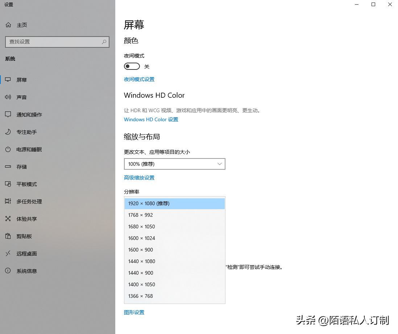
Task: Go to the 主页 (Home) menu item
Action: click(22, 25)
